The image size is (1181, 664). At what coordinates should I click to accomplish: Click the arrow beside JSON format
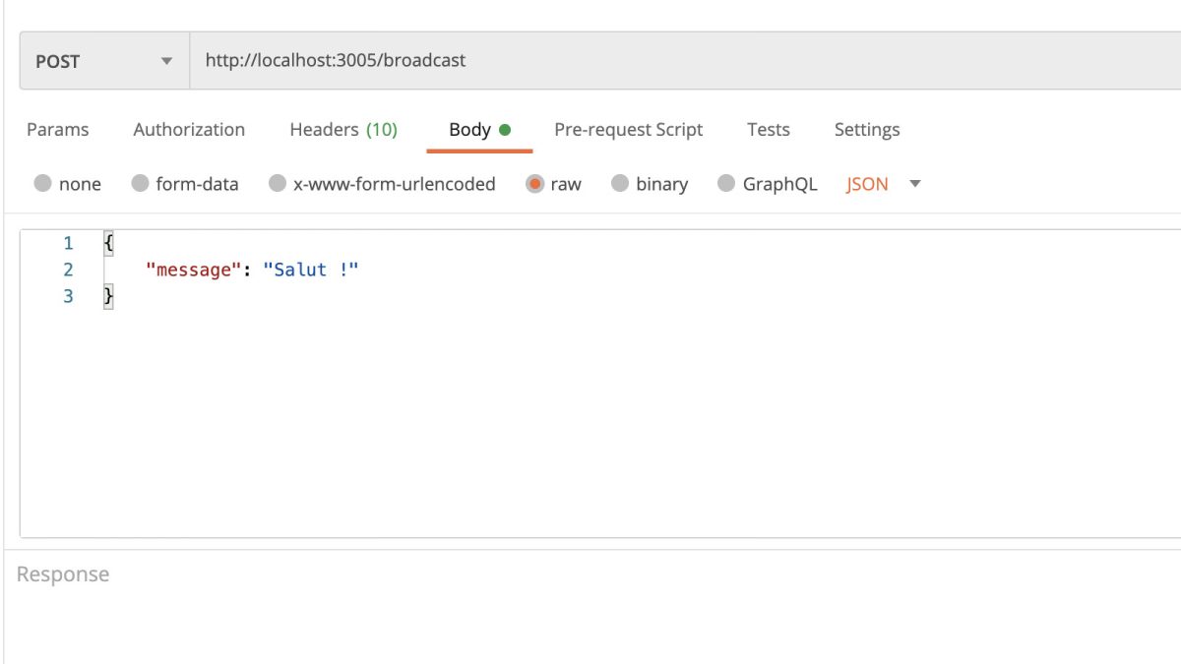[915, 184]
